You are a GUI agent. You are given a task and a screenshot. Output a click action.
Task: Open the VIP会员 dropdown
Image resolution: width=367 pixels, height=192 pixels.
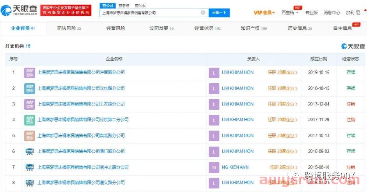tap(264, 13)
